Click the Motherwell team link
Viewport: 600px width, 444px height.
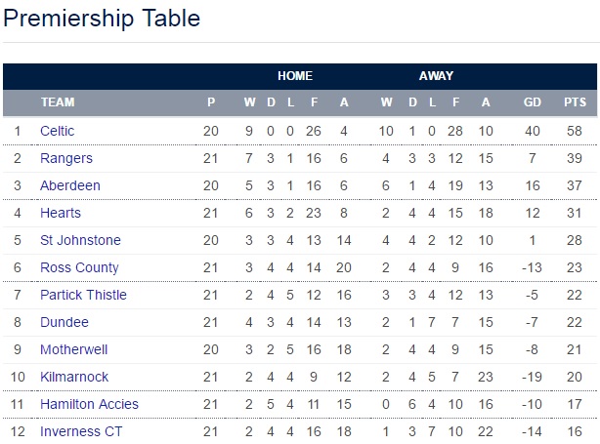[73, 349]
